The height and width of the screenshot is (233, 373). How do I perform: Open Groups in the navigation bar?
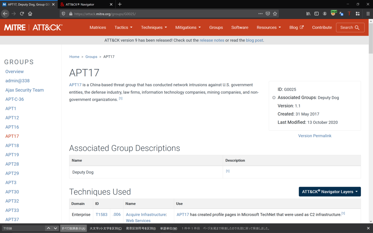coord(216,27)
